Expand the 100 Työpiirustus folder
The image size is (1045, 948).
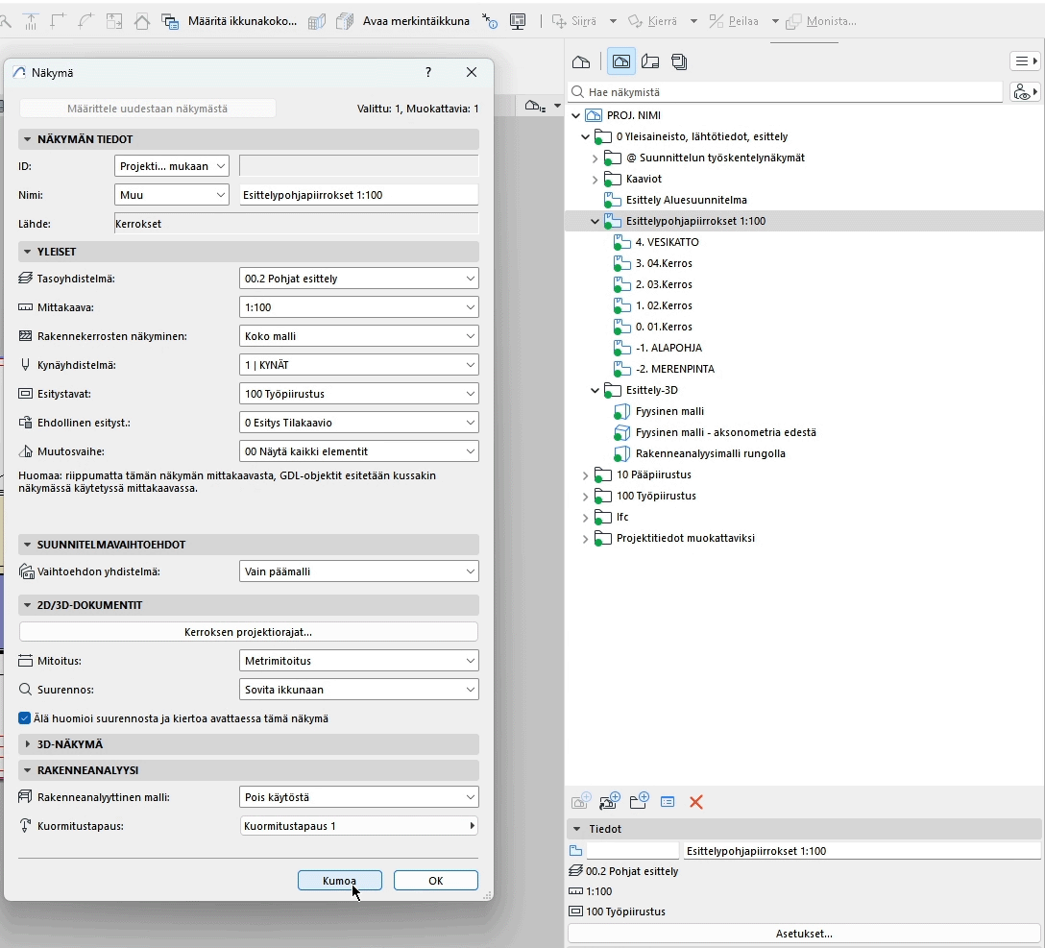click(586, 496)
